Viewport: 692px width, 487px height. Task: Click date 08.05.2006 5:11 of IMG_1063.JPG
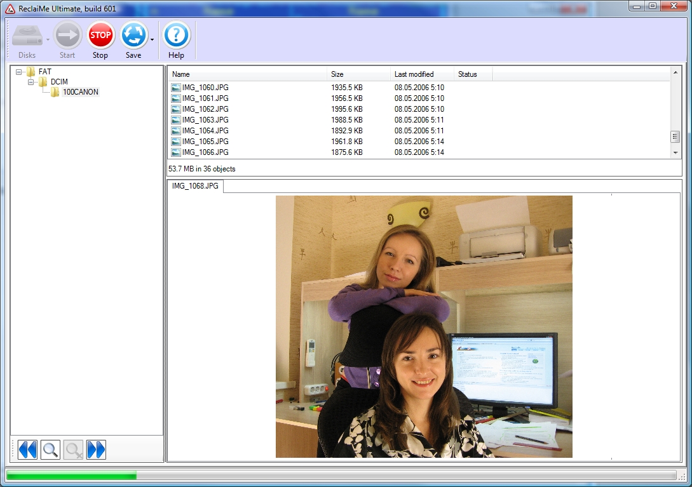point(419,120)
